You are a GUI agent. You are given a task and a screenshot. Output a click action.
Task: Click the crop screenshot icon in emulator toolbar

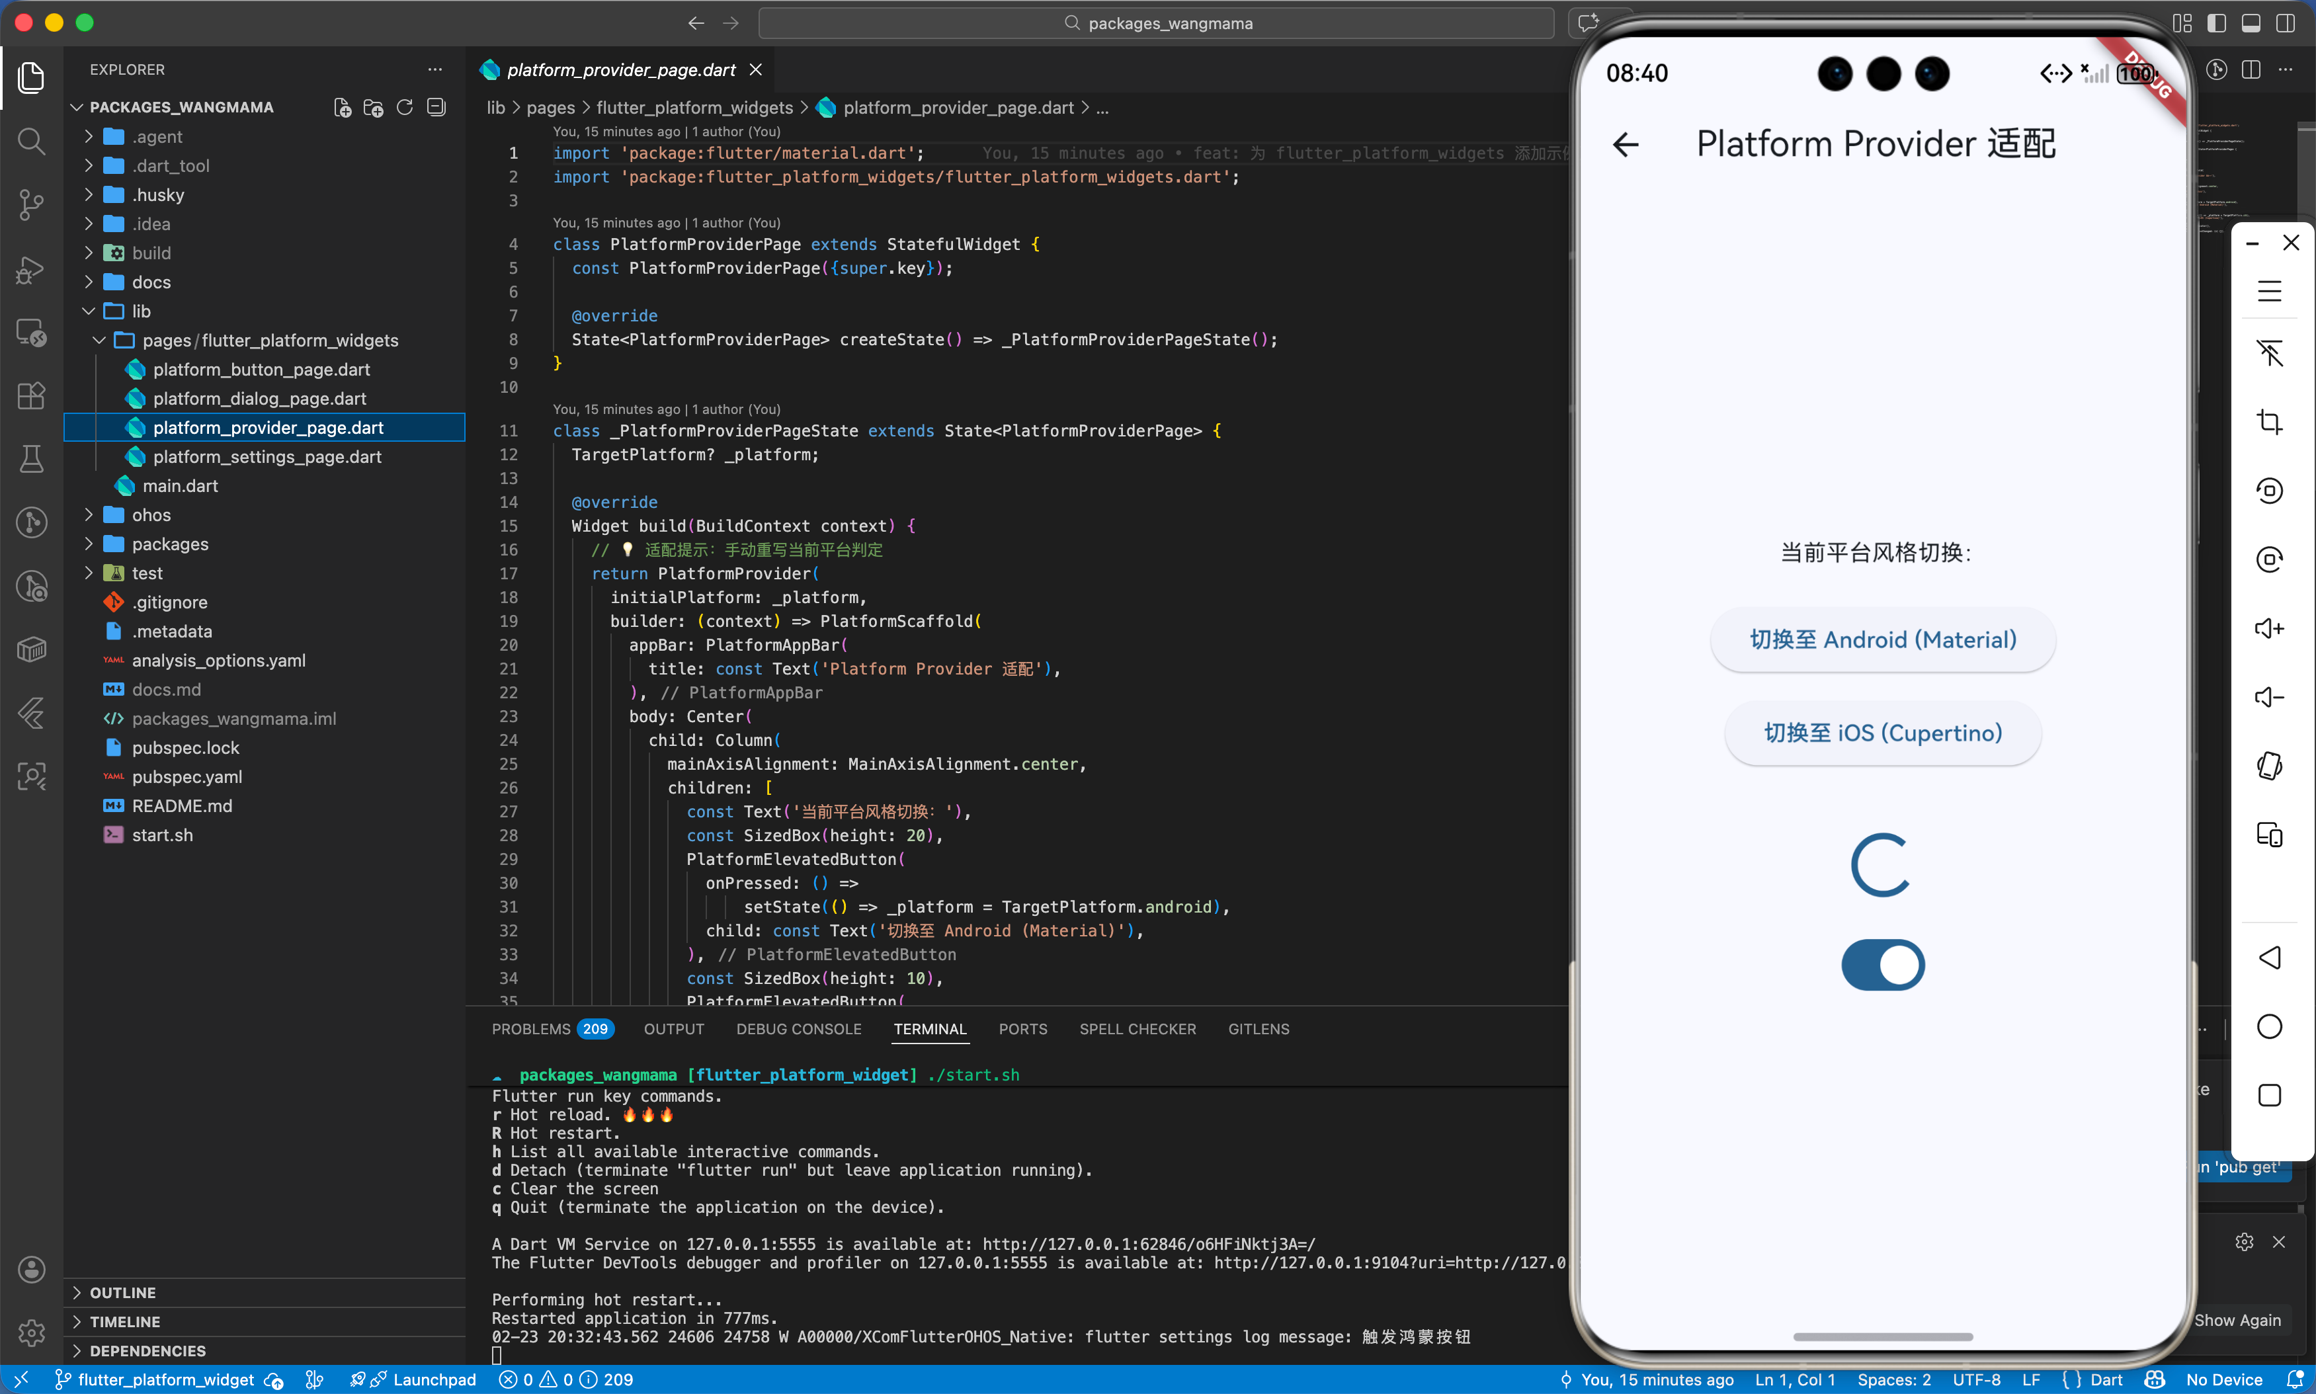2269,422
